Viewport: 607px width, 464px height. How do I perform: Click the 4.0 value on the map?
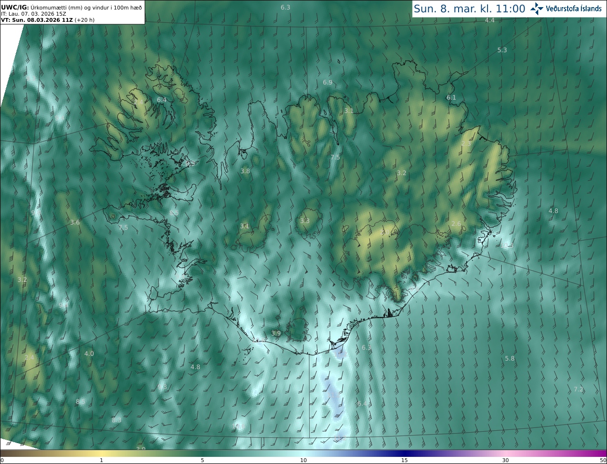89,354
